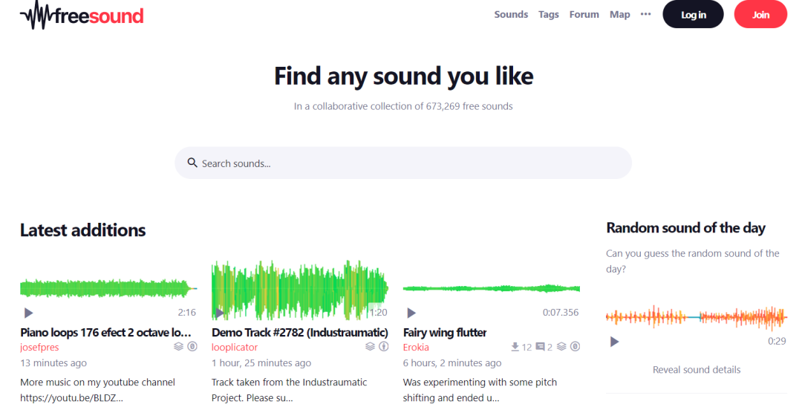Click the Freesound logo
This screenshot has width=802, height=407.
82,15
